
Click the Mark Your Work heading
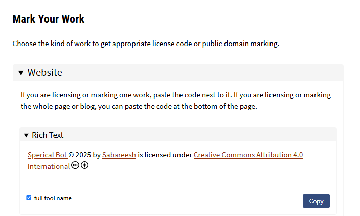click(49, 19)
